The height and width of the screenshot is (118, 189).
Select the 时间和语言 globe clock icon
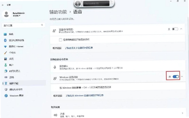6,71
